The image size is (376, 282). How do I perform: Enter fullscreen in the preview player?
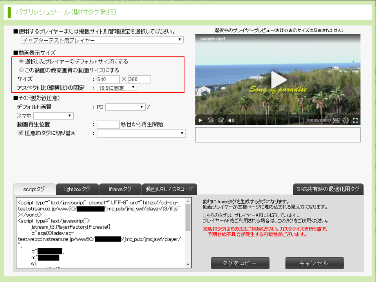pos(355,120)
